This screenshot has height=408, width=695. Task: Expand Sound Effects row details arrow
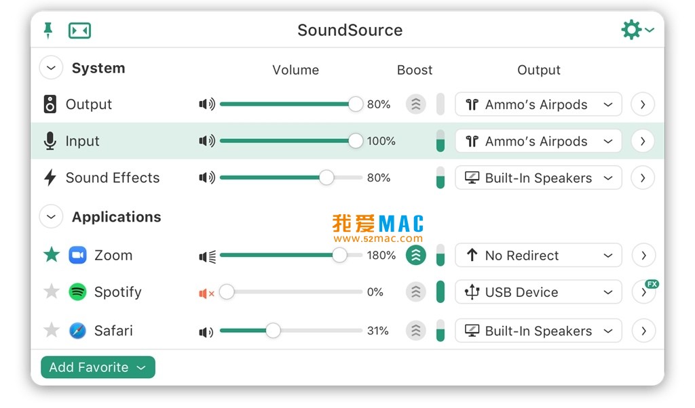643,178
